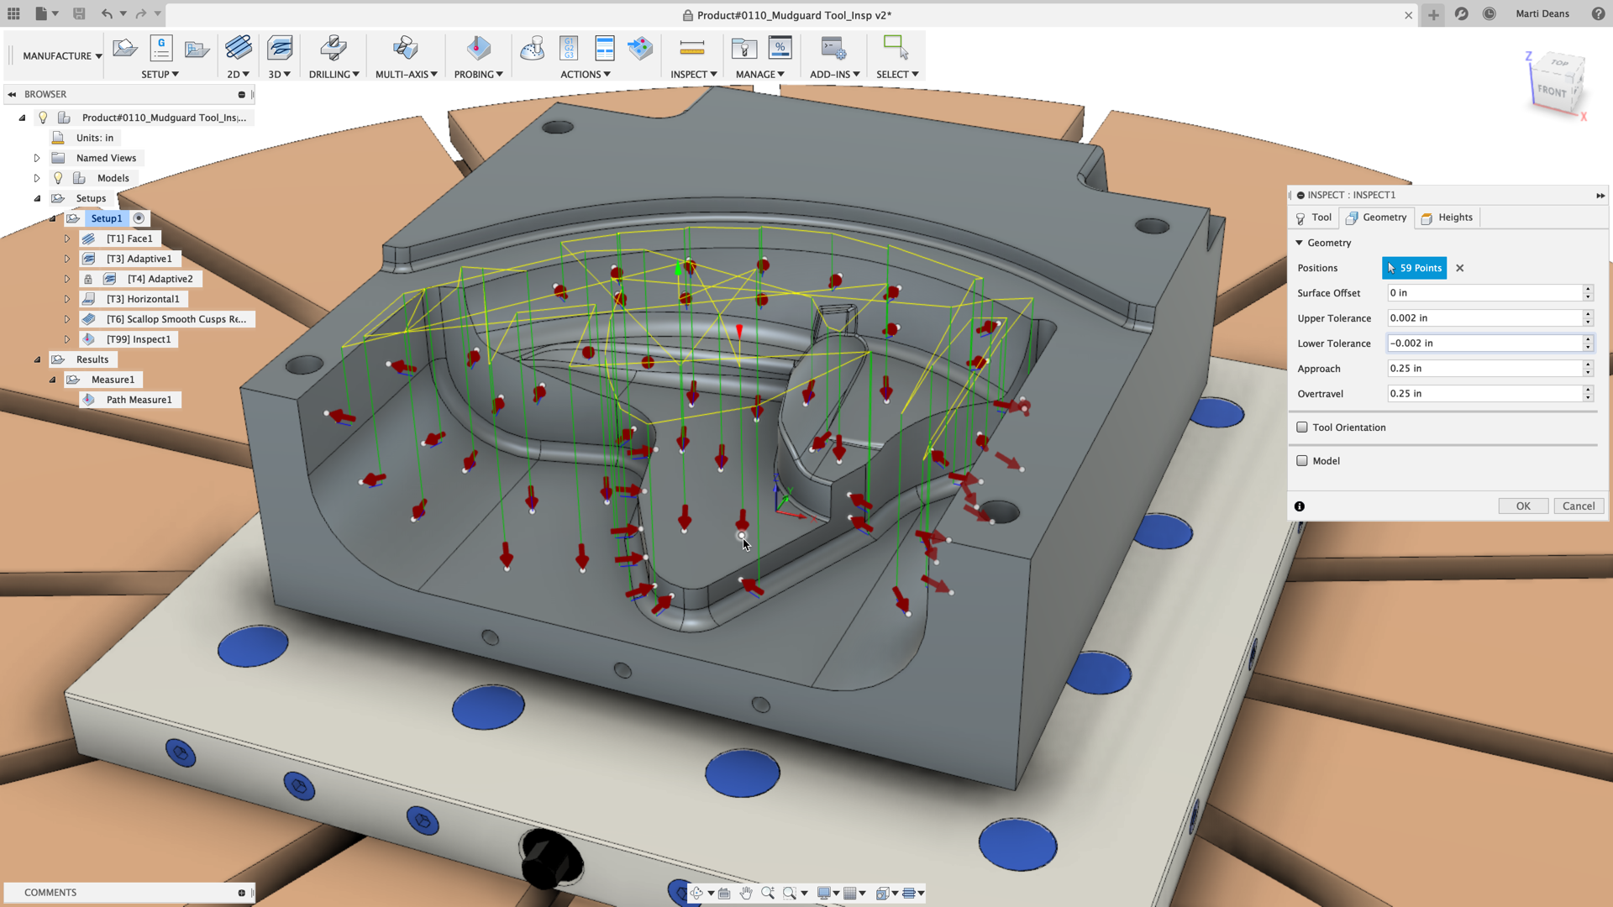Image resolution: width=1613 pixels, height=907 pixels.
Task: Switch to the Heights tab
Action: 1447,218
